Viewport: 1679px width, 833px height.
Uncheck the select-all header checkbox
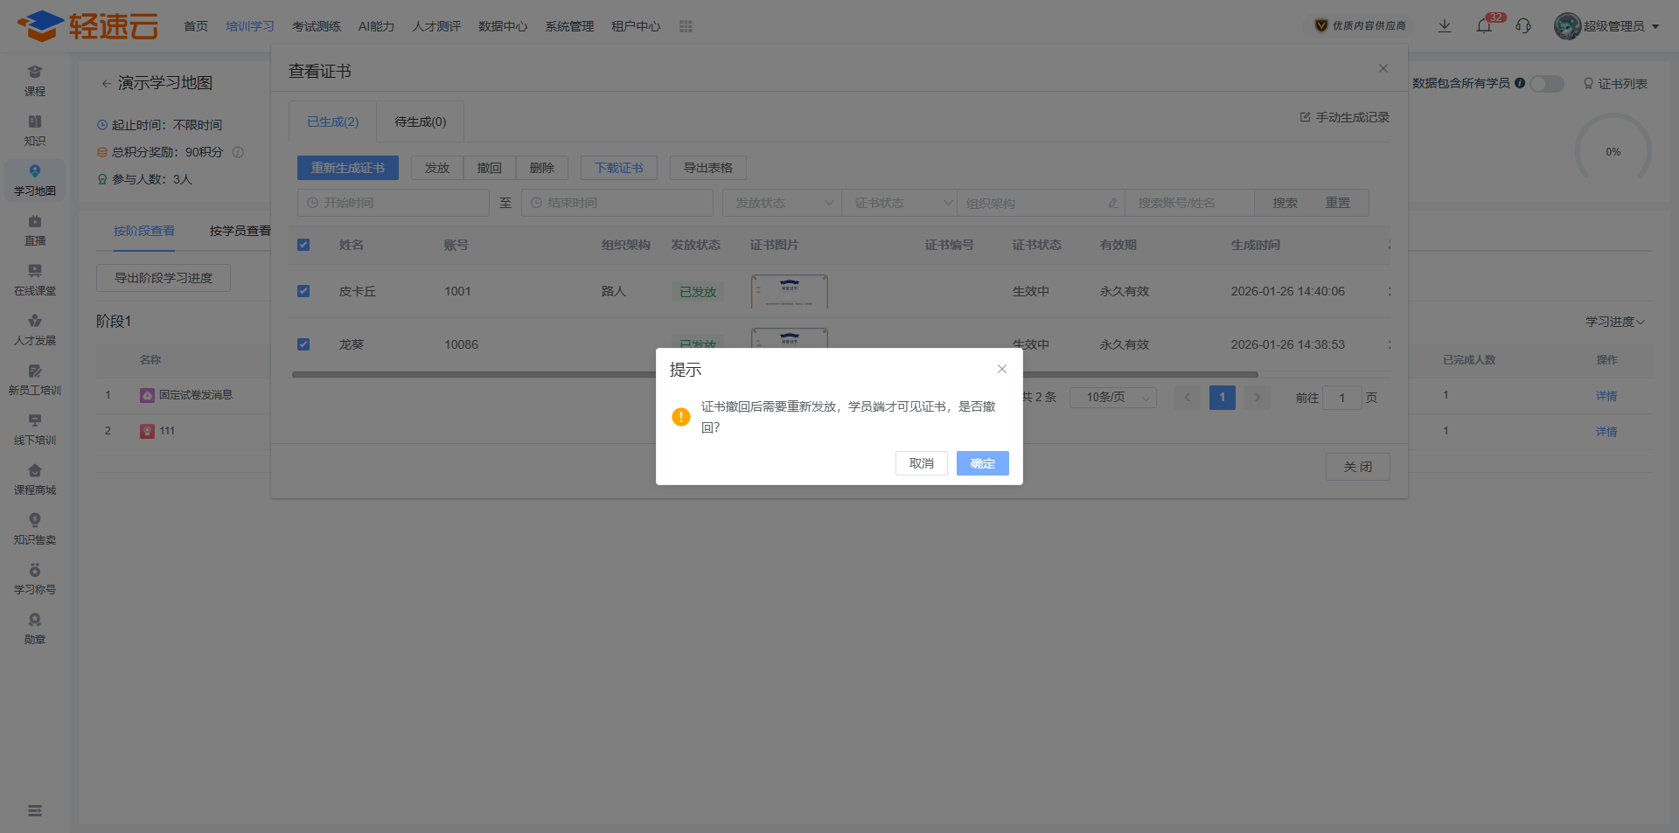303,245
